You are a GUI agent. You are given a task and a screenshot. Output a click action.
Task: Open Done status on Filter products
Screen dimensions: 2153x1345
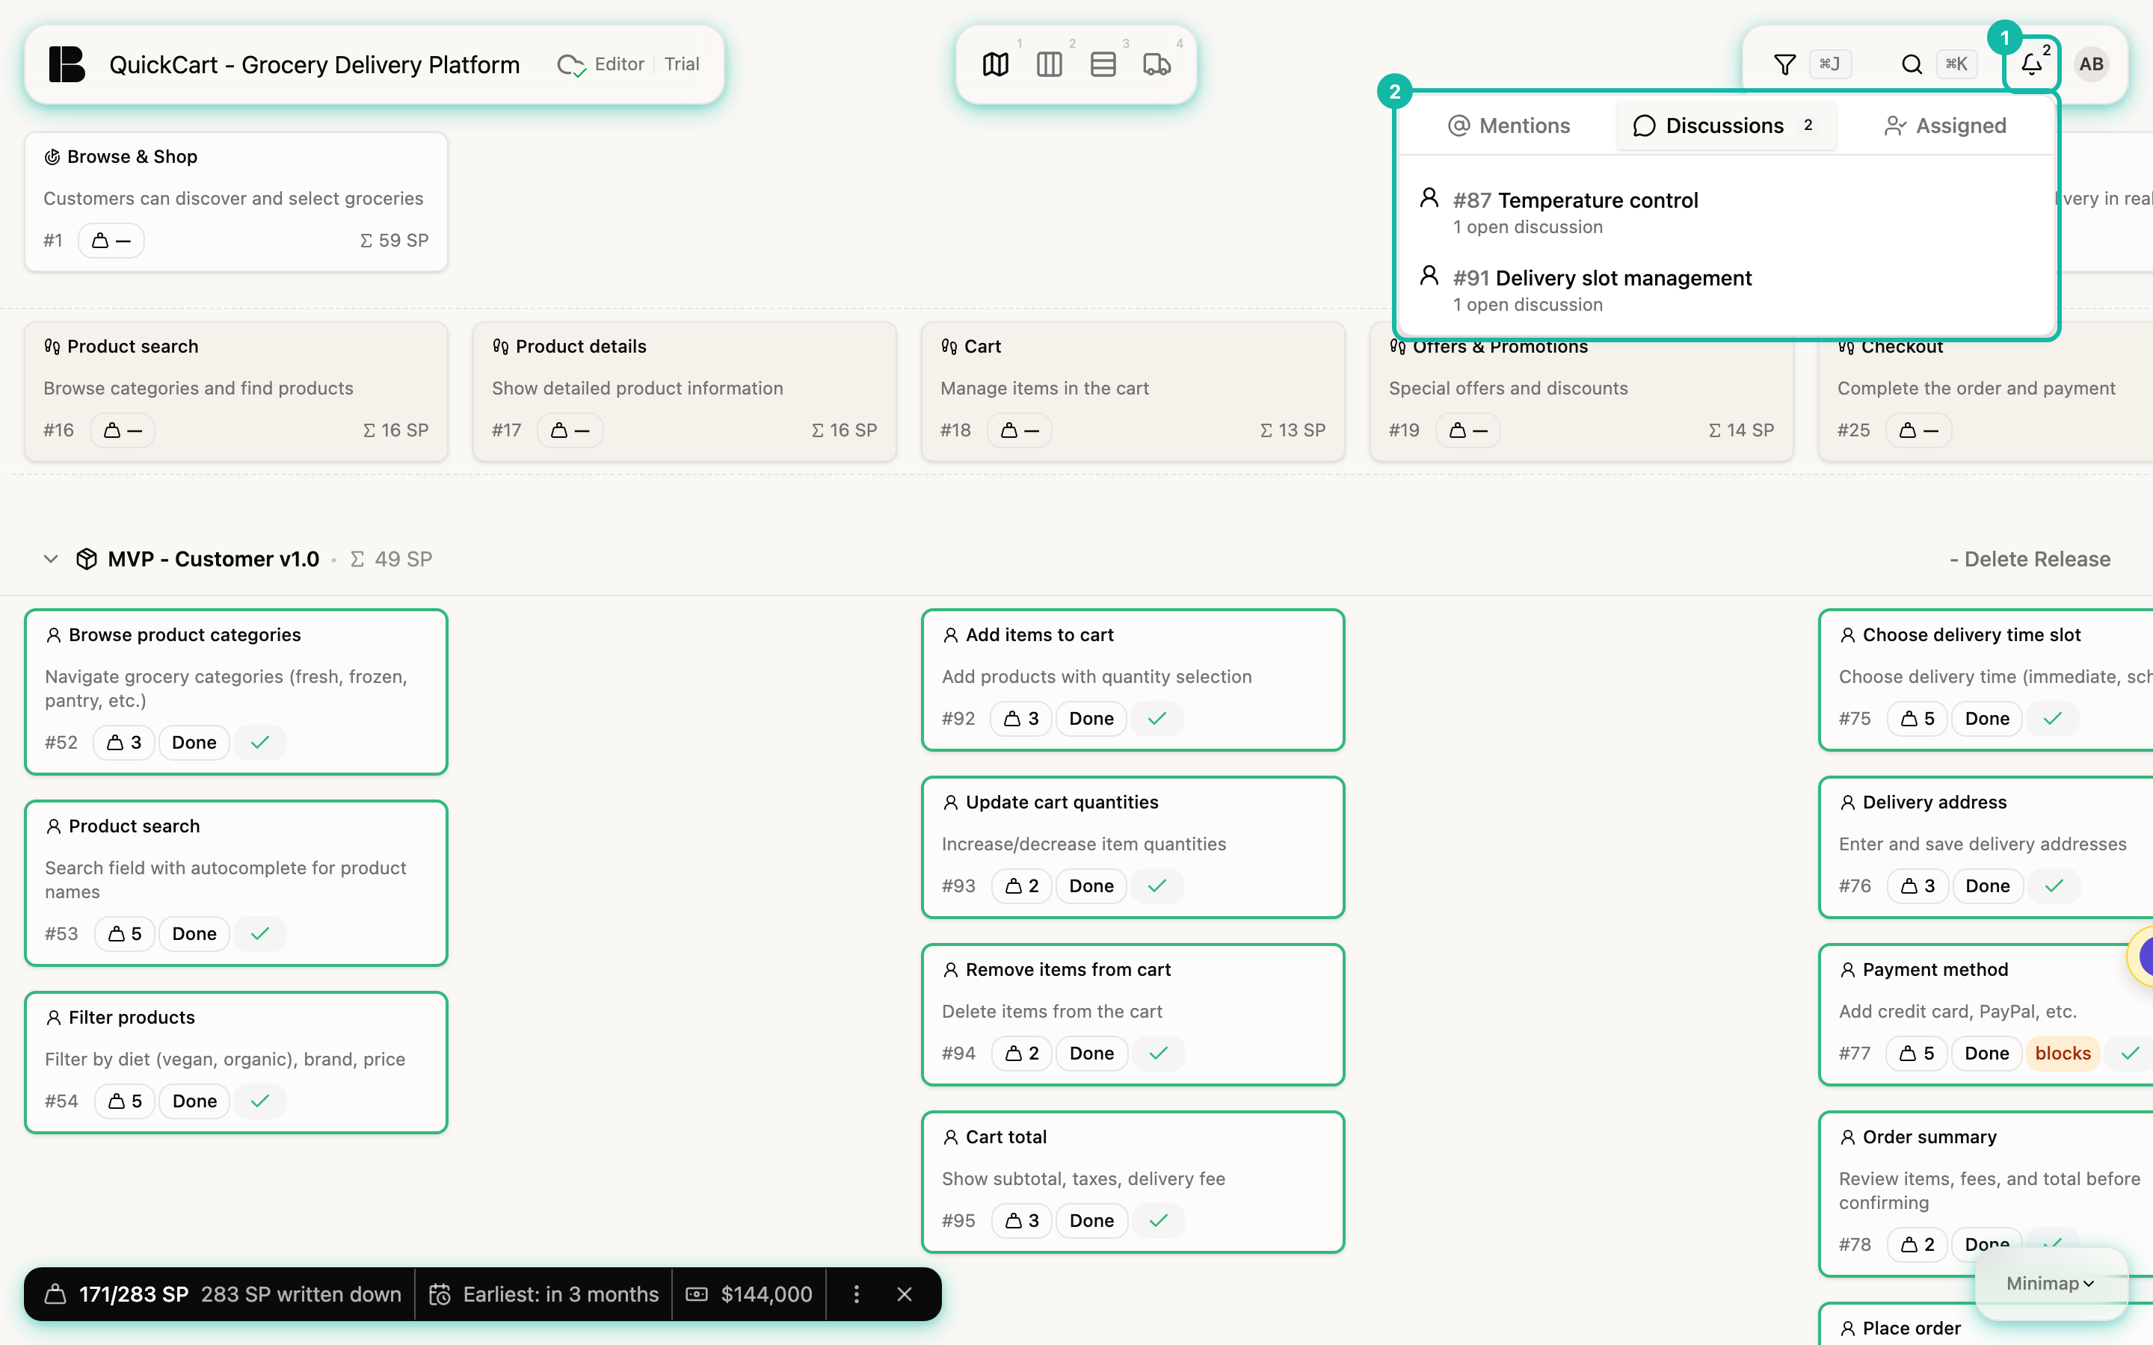point(194,1101)
